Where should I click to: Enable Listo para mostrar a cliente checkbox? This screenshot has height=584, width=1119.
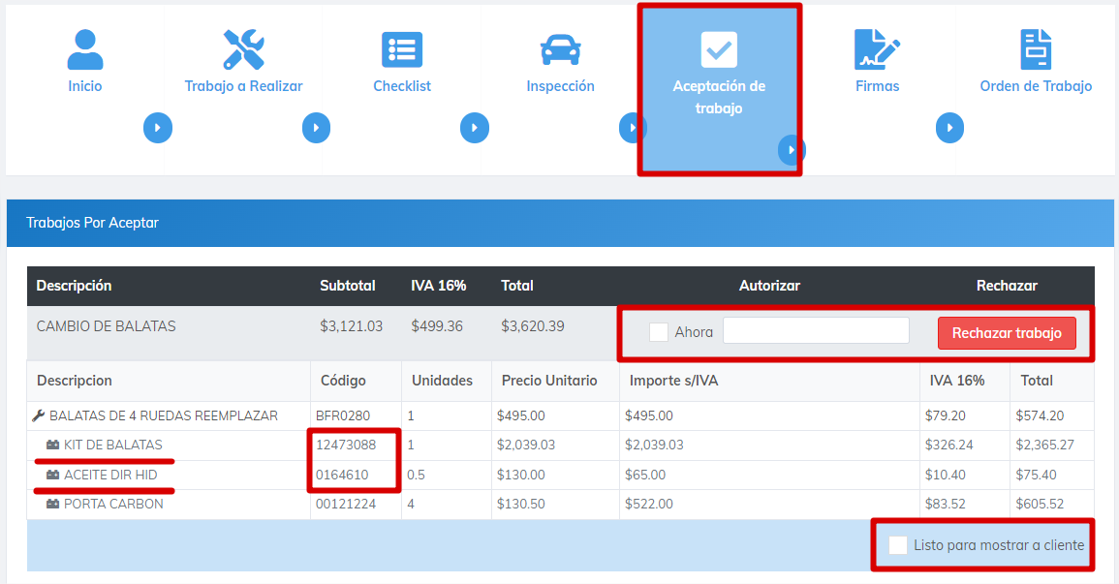click(x=898, y=545)
